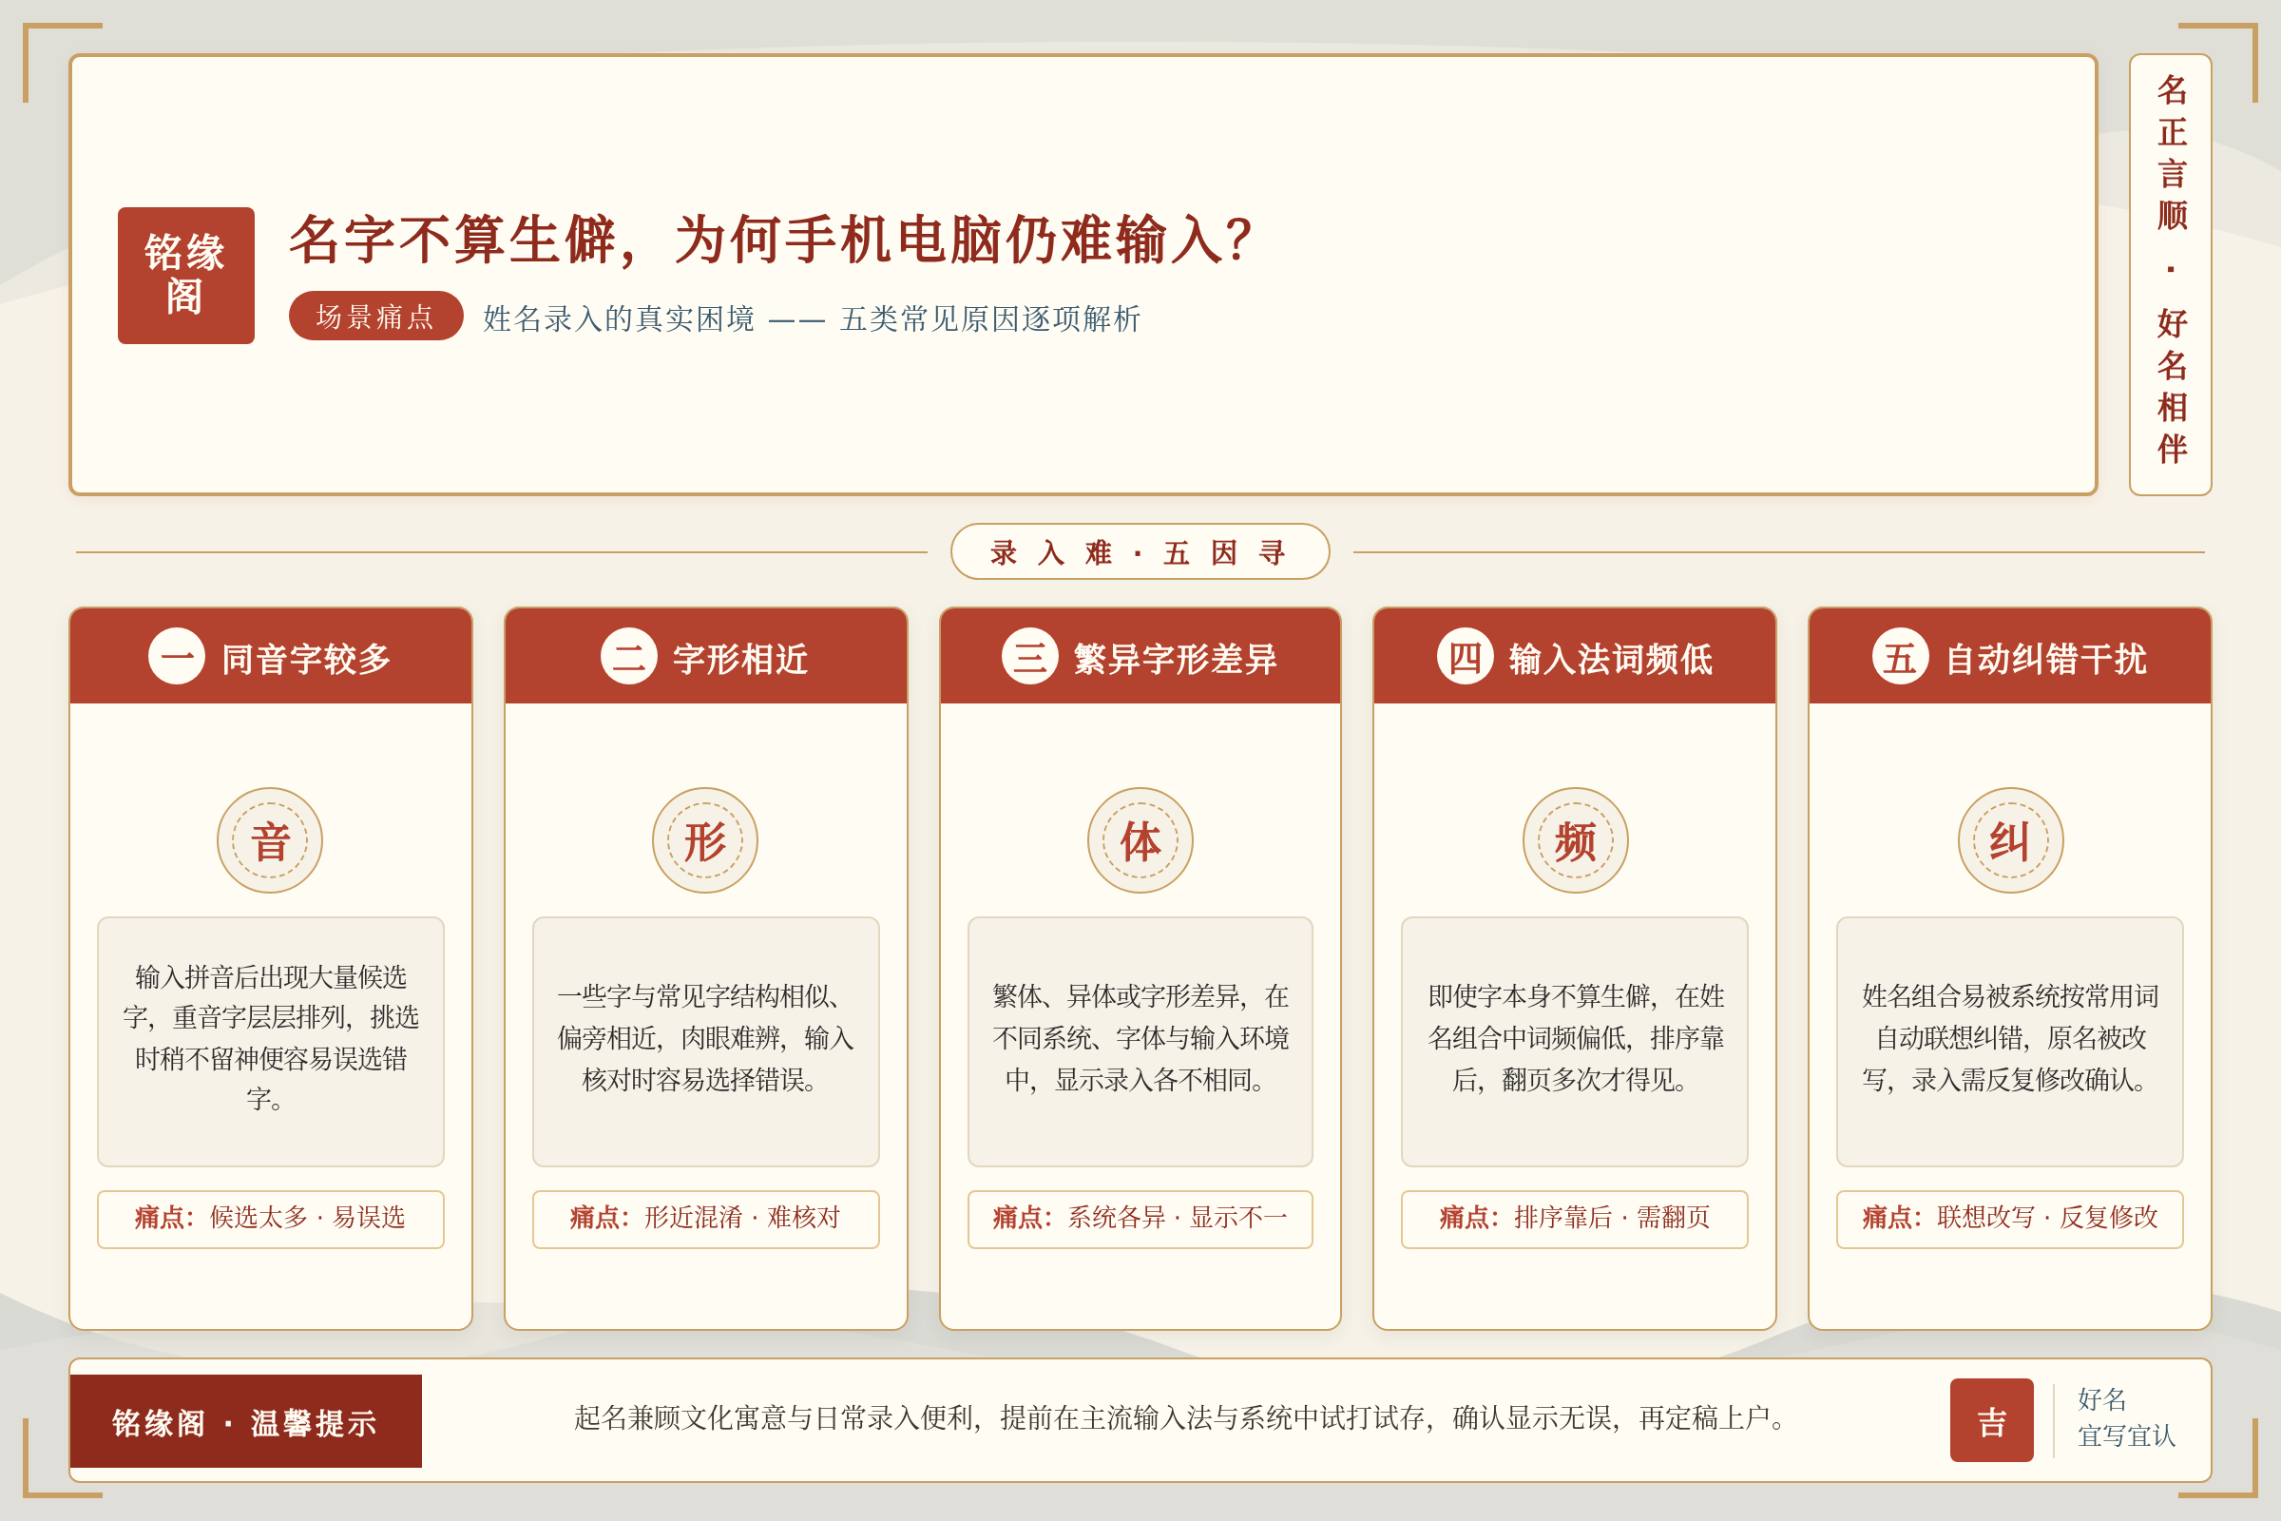The height and width of the screenshot is (1521, 2281).
Task: Click the description starting 一些字与常见字结构相似
Action: coord(706,1037)
